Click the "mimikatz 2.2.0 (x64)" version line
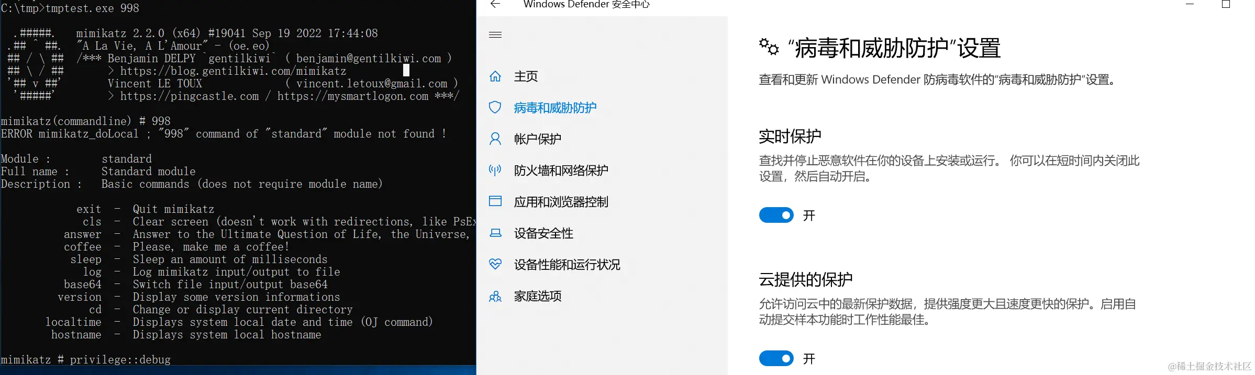 pyautogui.click(x=227, y=33)
